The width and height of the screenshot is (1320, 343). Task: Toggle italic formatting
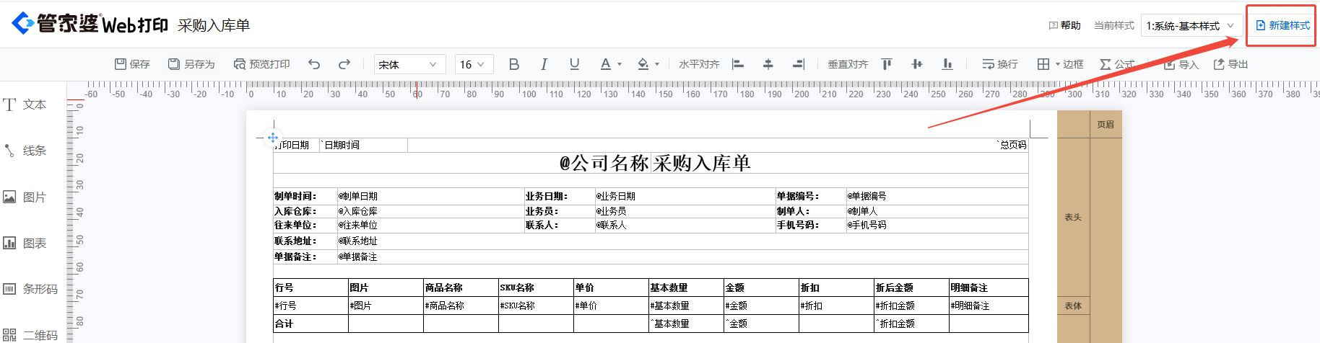tap(544, 64)
